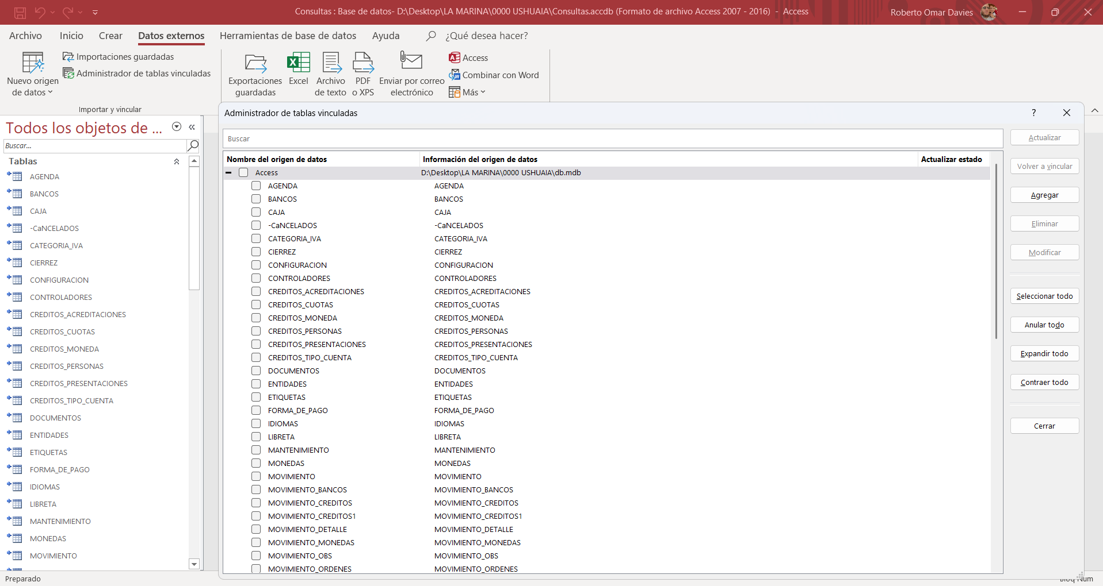
Task: Click the PDF o XPS export icon
Action: (363, 63)
